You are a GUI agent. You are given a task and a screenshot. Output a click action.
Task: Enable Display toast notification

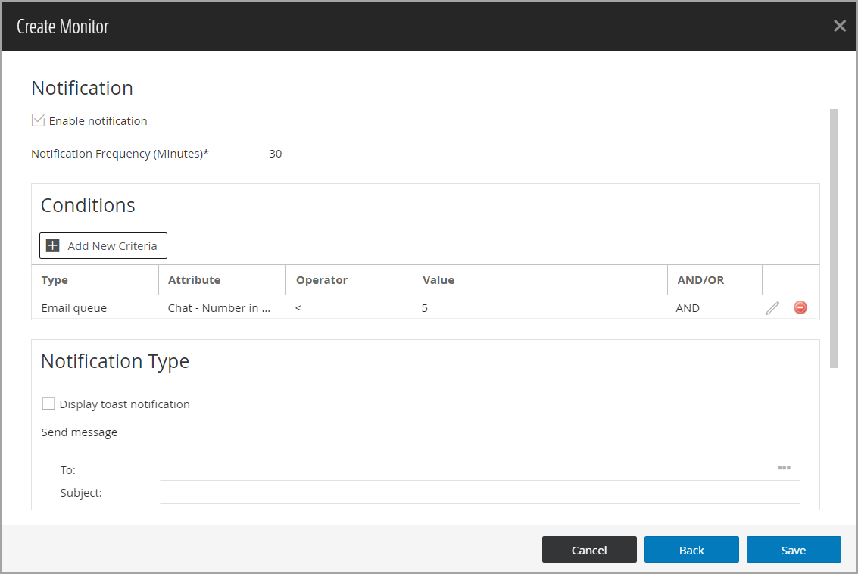48,403
